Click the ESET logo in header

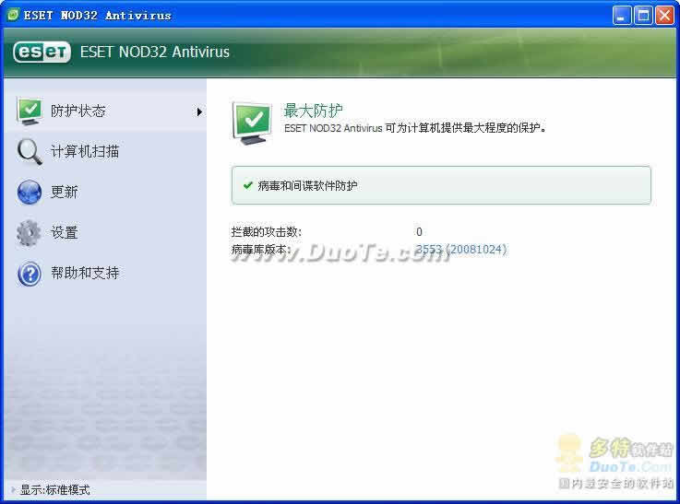pos(42,53)
